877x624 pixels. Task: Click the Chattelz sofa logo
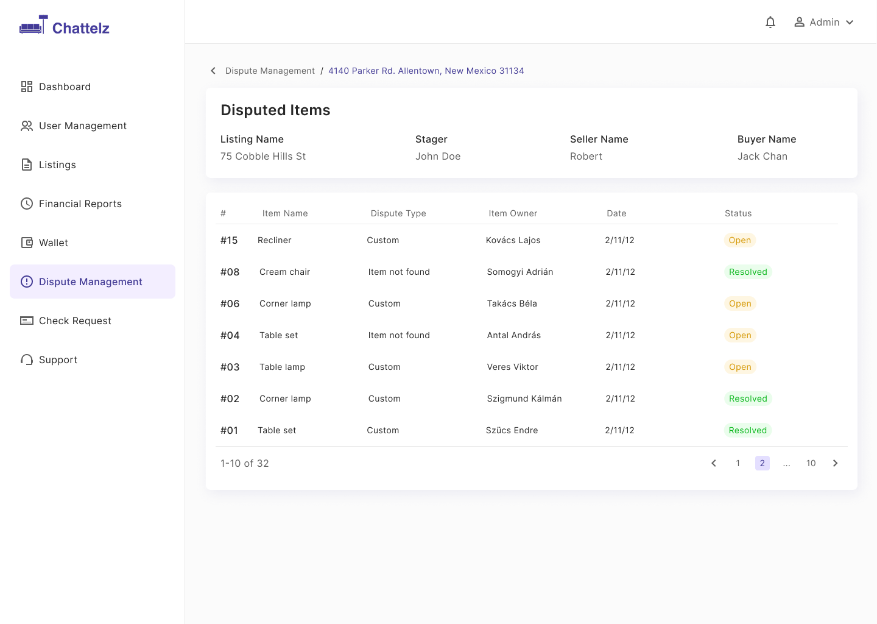(33, 24)
